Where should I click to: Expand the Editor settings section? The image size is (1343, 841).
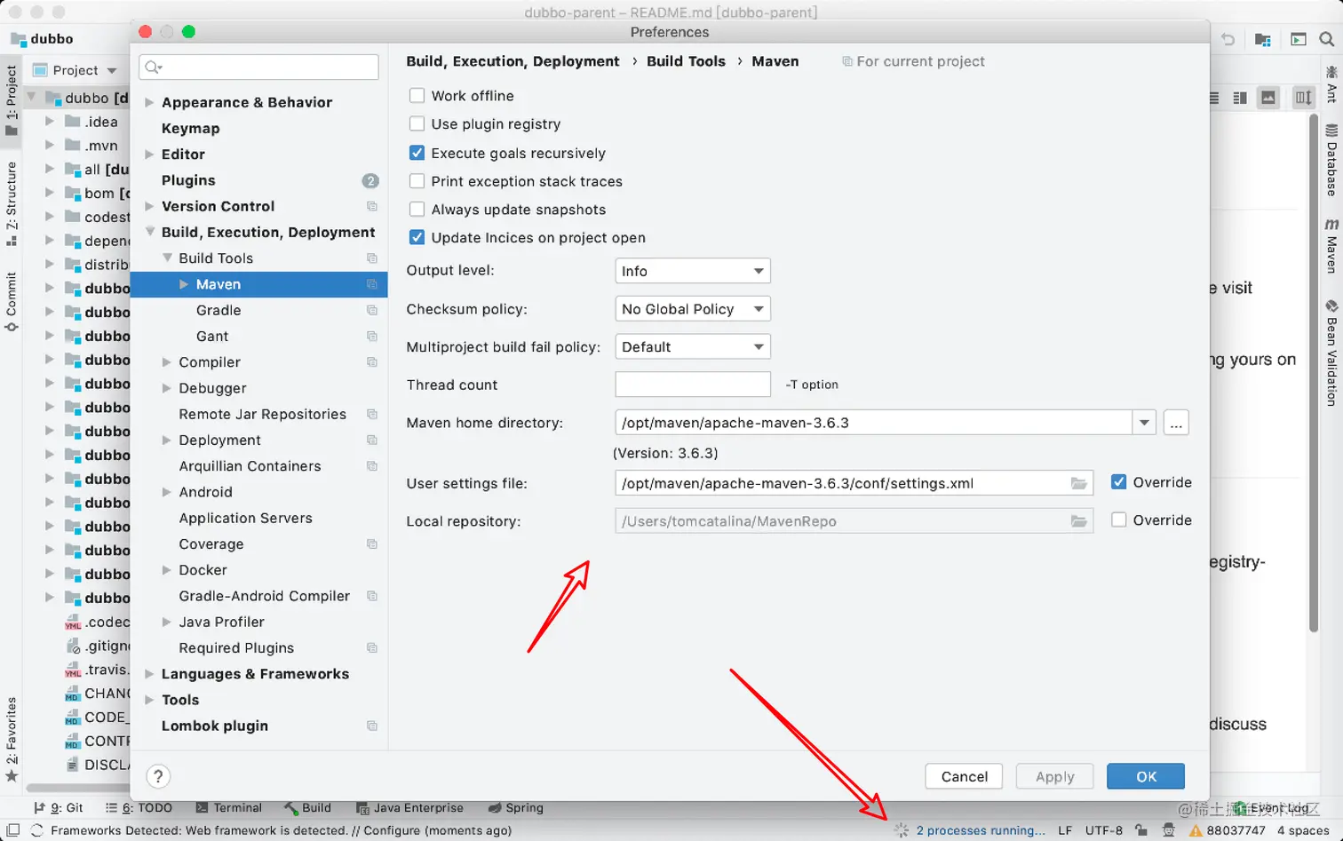(149, 155)
